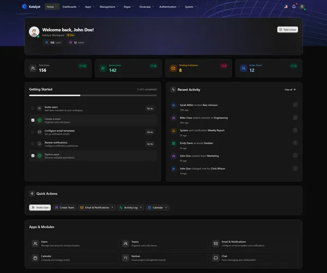
Task: Click the Katalyst logo icon
Action: point(25,7)
